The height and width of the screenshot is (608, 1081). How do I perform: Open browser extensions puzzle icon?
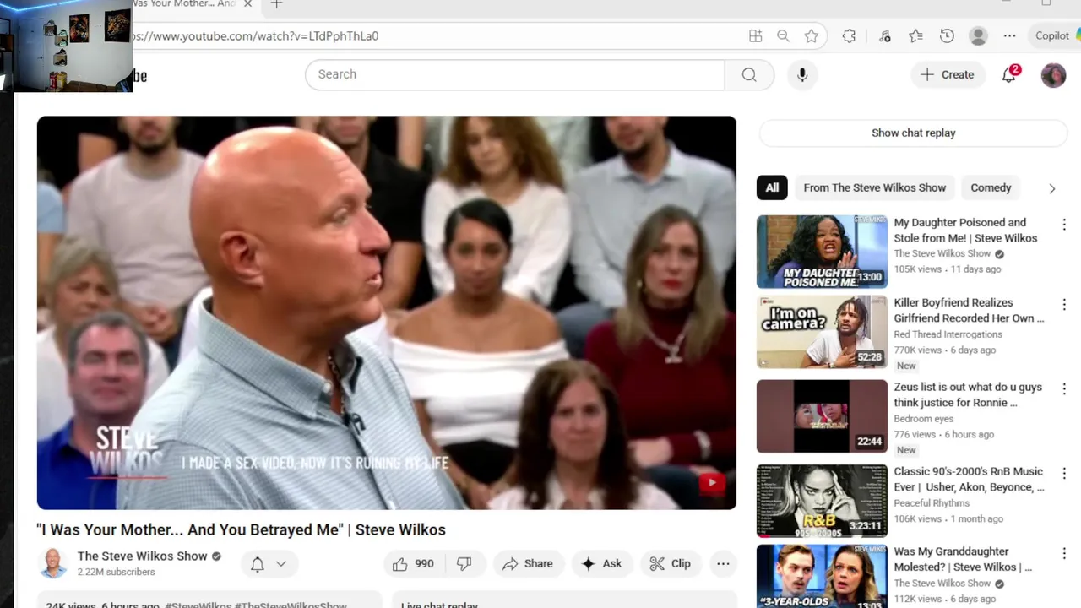(x=849, y=35)
